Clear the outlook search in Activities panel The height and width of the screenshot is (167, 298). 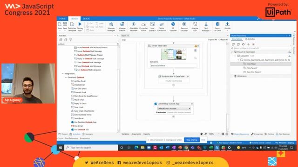pos(118,44)
